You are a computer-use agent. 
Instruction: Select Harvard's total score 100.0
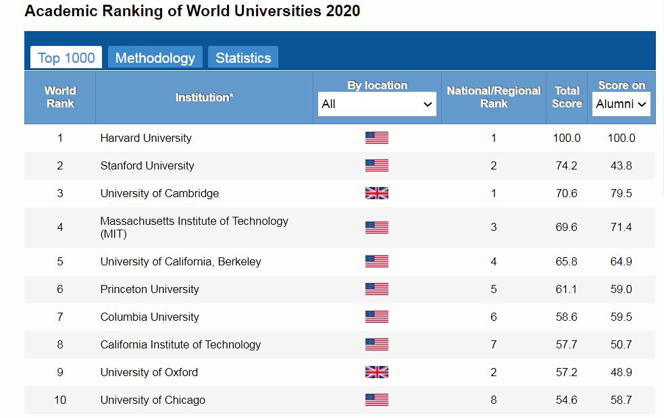(x=567, y=138)
